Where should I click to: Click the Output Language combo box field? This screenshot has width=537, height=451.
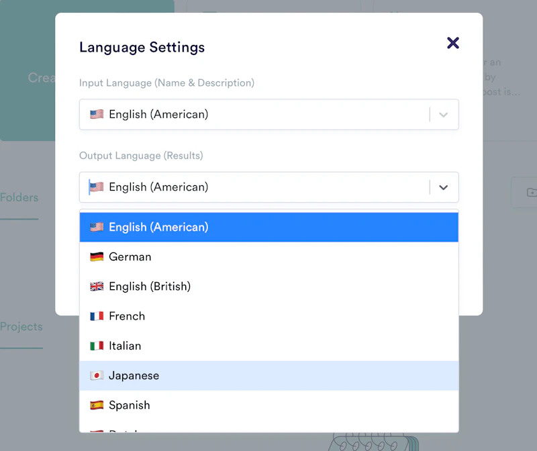(255, 187)
